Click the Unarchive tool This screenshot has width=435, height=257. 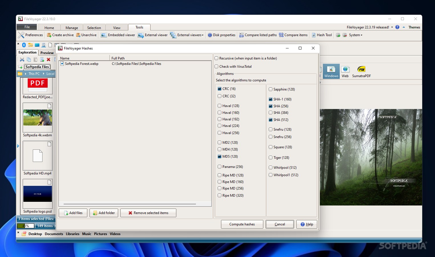(x=86, y=35)
